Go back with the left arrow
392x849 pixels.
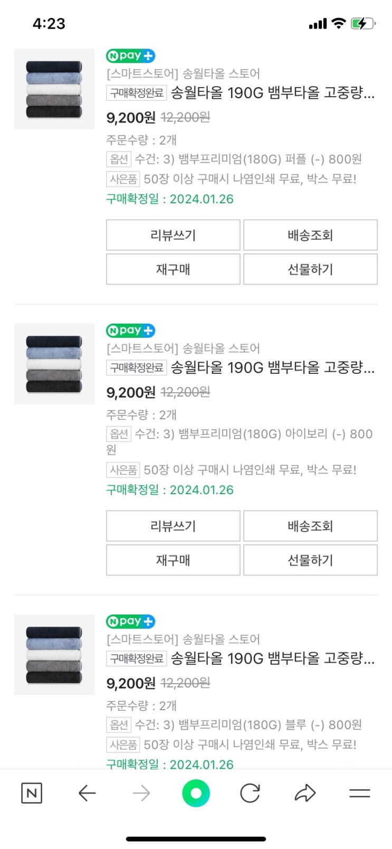87,793
